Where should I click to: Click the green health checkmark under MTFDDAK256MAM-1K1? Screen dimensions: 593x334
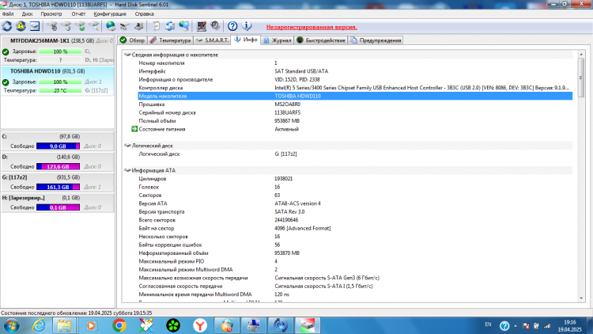(x=6, y=52)
